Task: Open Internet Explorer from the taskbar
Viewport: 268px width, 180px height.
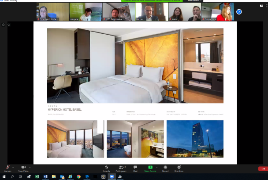Action: coord(70,176)
